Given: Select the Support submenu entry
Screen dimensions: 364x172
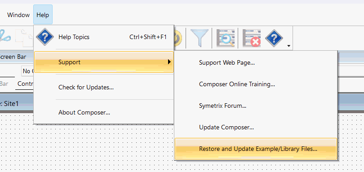Looking at the screenshot, I should pyautogui.click(x=104, y=62).
